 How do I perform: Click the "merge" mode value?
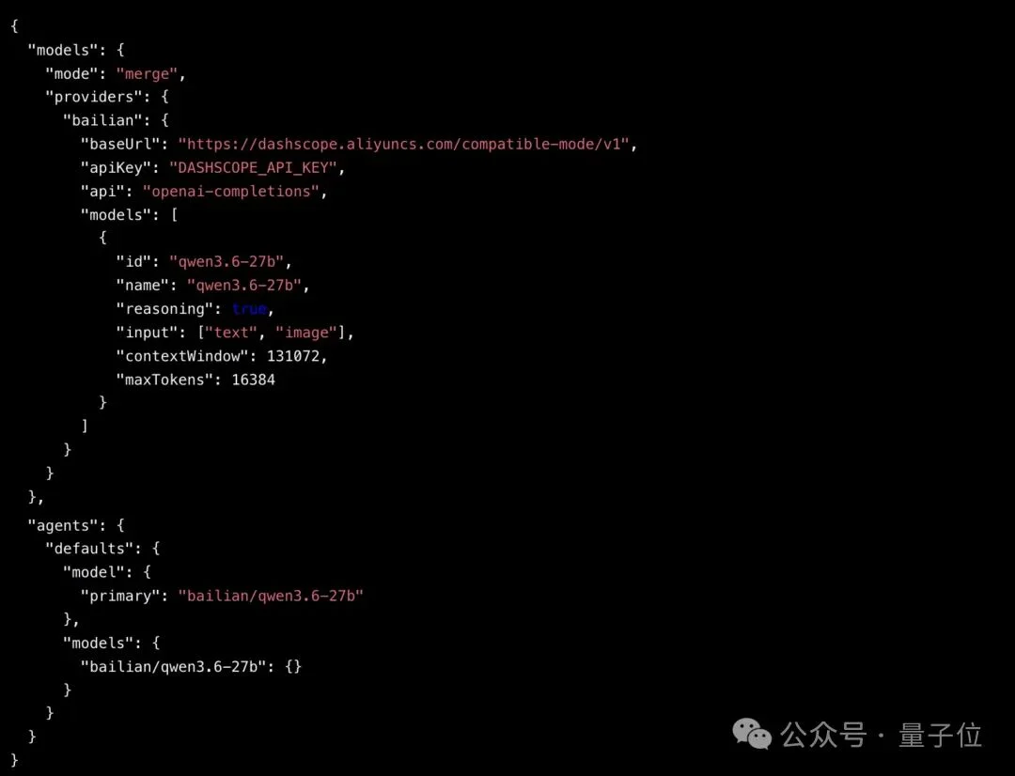[x=147, y=74]
